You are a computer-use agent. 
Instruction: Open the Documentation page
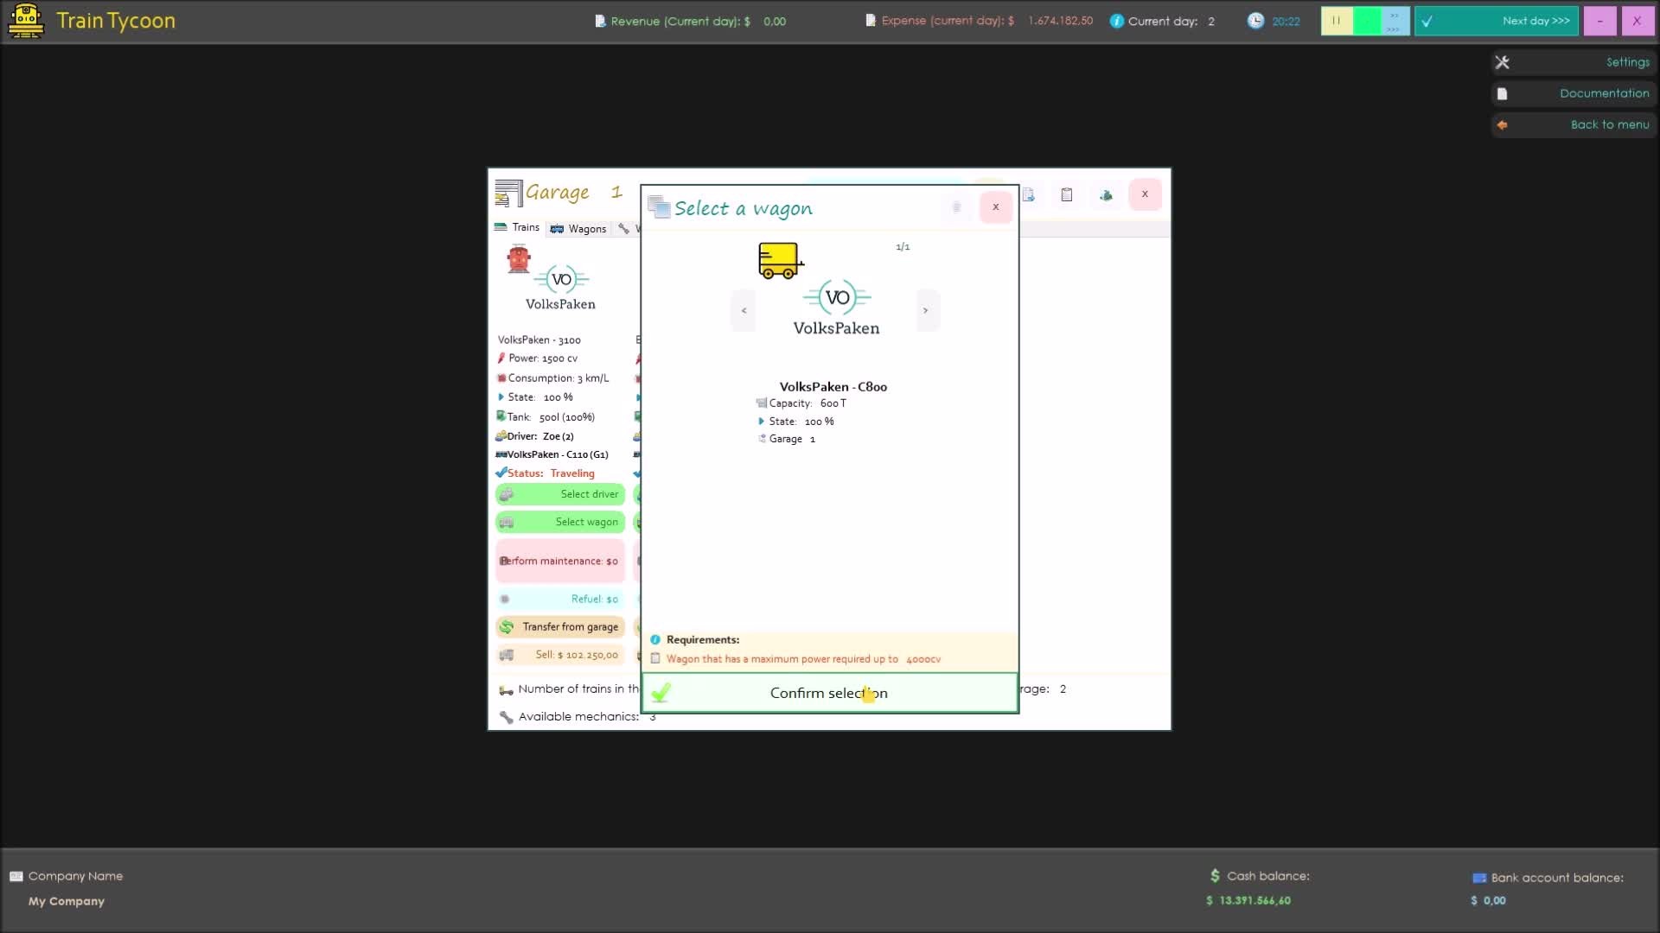tap(1574, 93)
